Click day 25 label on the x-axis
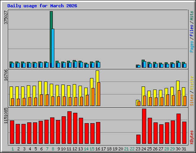 149,149
